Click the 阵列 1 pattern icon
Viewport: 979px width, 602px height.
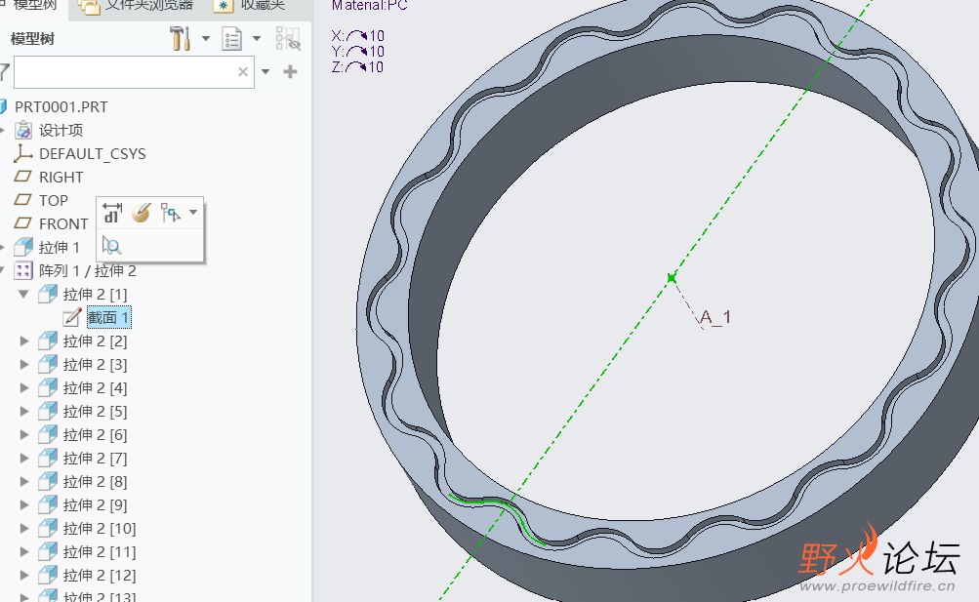tap(23, 270)
